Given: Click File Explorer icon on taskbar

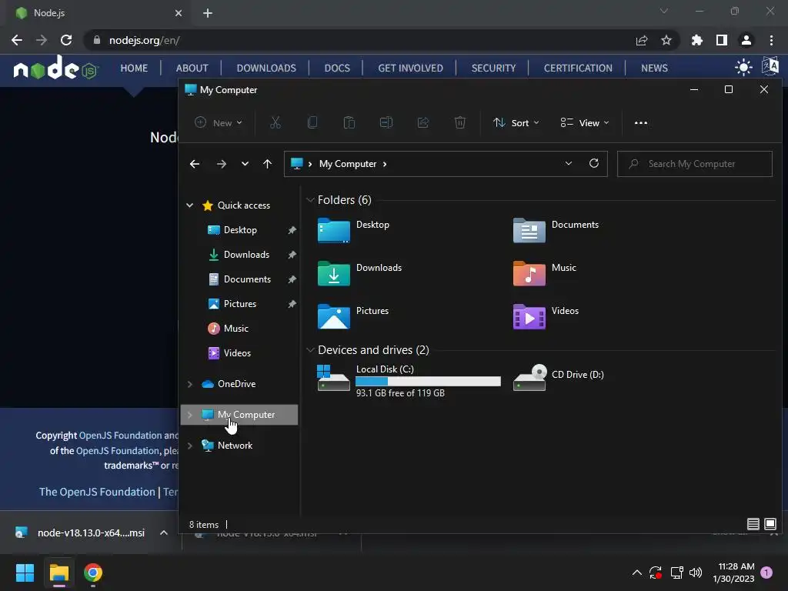Looking at the screenshot, I should (x=58, y=573).
